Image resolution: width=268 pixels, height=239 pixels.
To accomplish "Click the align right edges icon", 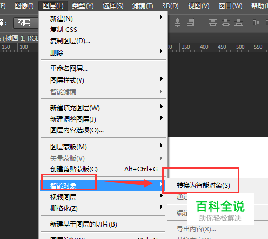I will (190, 23).
